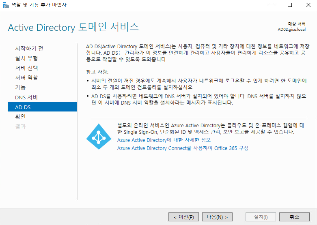Open Azure Active Directory에 대한 자세한 정보 link
This screenshot has width=317, height=225.
tap(164, 140)
